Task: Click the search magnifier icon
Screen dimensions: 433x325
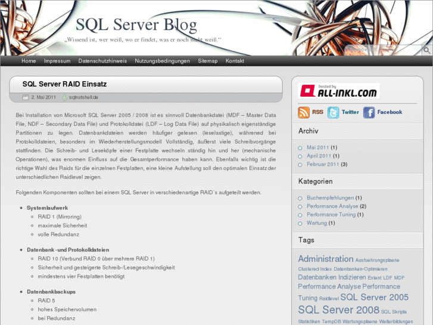Action: point(427,50)
